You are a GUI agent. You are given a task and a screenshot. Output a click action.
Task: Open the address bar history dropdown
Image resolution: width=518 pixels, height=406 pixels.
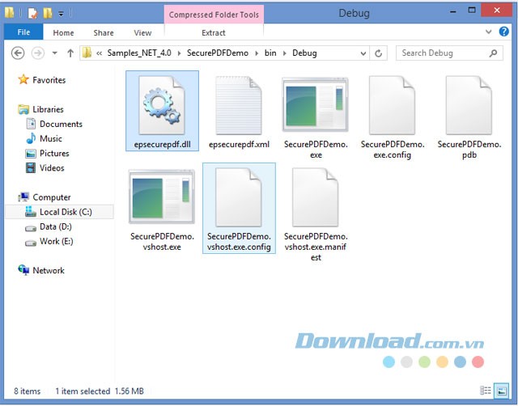(363, 53)
